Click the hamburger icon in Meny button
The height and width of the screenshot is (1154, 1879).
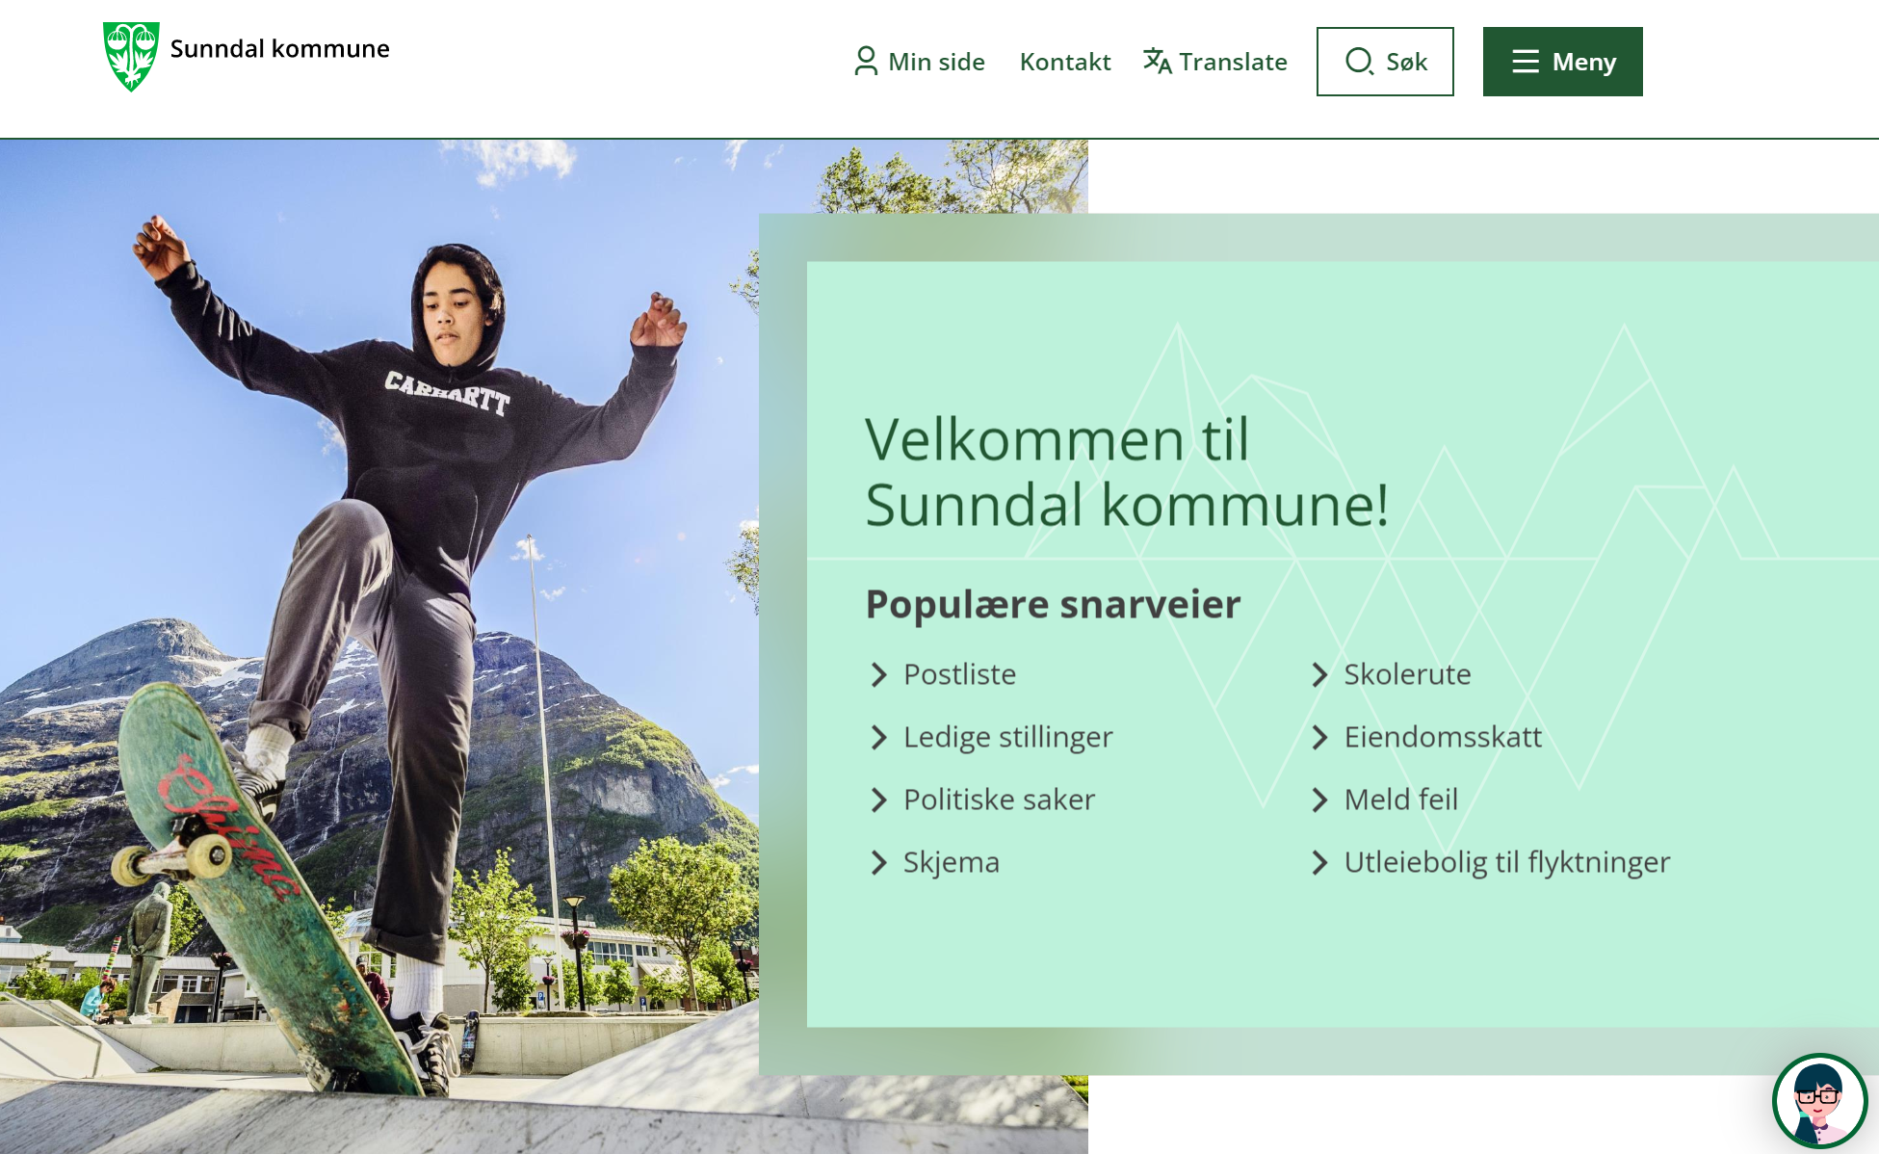tap(1526, 62)
